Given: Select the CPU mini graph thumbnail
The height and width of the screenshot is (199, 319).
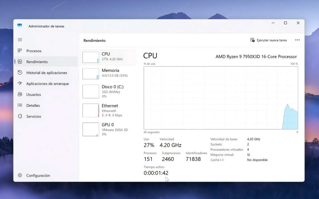Looking at the screenshot, I should click(x=91, y=57).
